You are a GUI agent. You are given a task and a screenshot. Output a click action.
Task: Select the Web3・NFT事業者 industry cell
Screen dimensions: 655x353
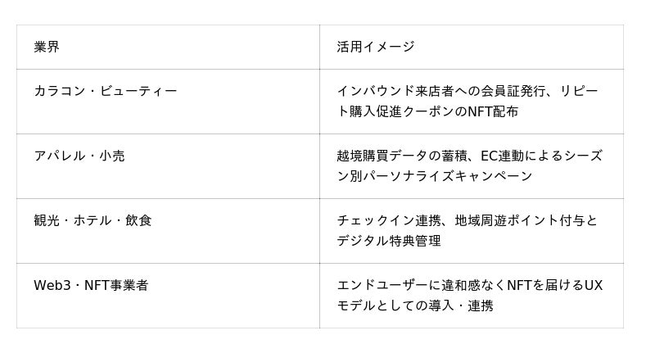point(91,285)
